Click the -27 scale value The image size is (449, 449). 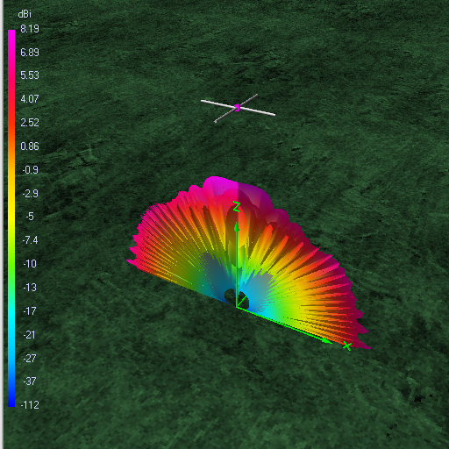coord(30,358)
